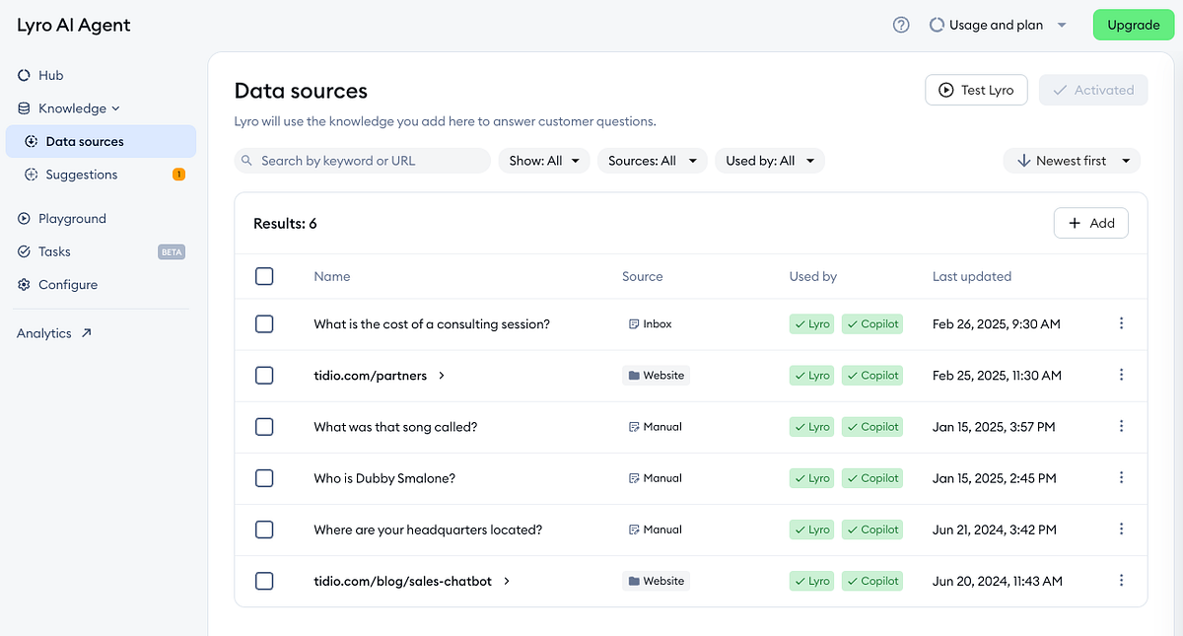Click the search by keyword or URL field
Image resolution: width=1183 pixels, height=636 pixels.
click(x=363, y=161)
